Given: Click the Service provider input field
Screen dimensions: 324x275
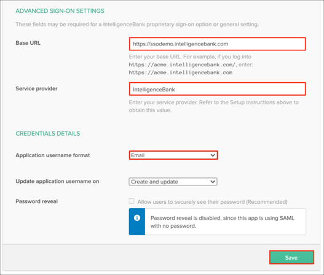Looking at the screenshot, I should pos(217,89).
